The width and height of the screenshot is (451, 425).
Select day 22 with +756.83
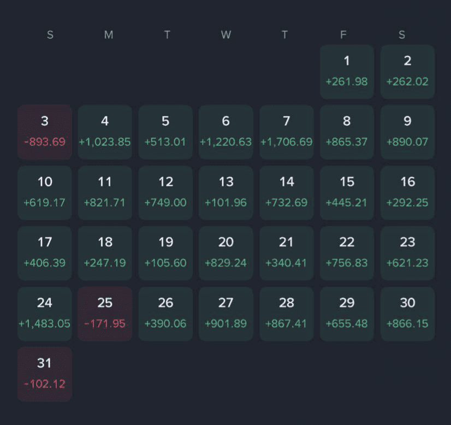coord(347,253)
